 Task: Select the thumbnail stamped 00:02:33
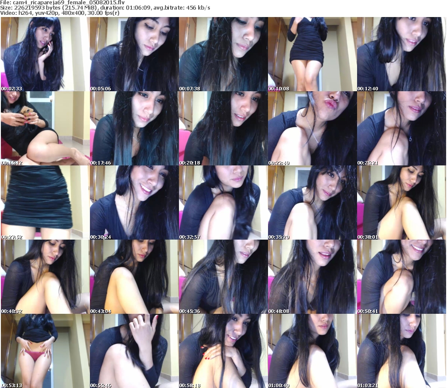click(45, 54)
